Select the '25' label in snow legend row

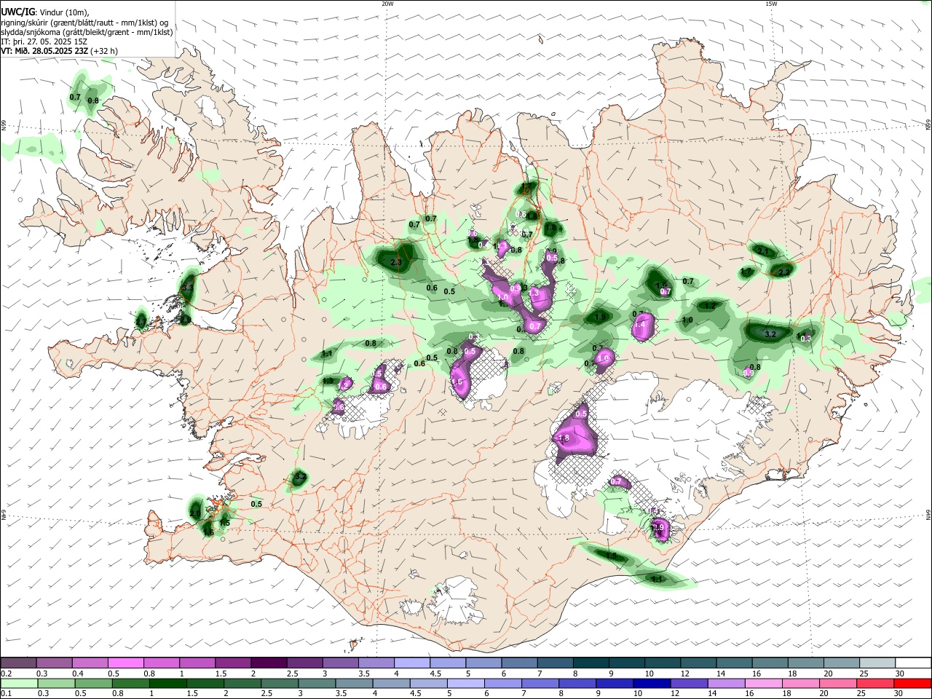(864, 674)
